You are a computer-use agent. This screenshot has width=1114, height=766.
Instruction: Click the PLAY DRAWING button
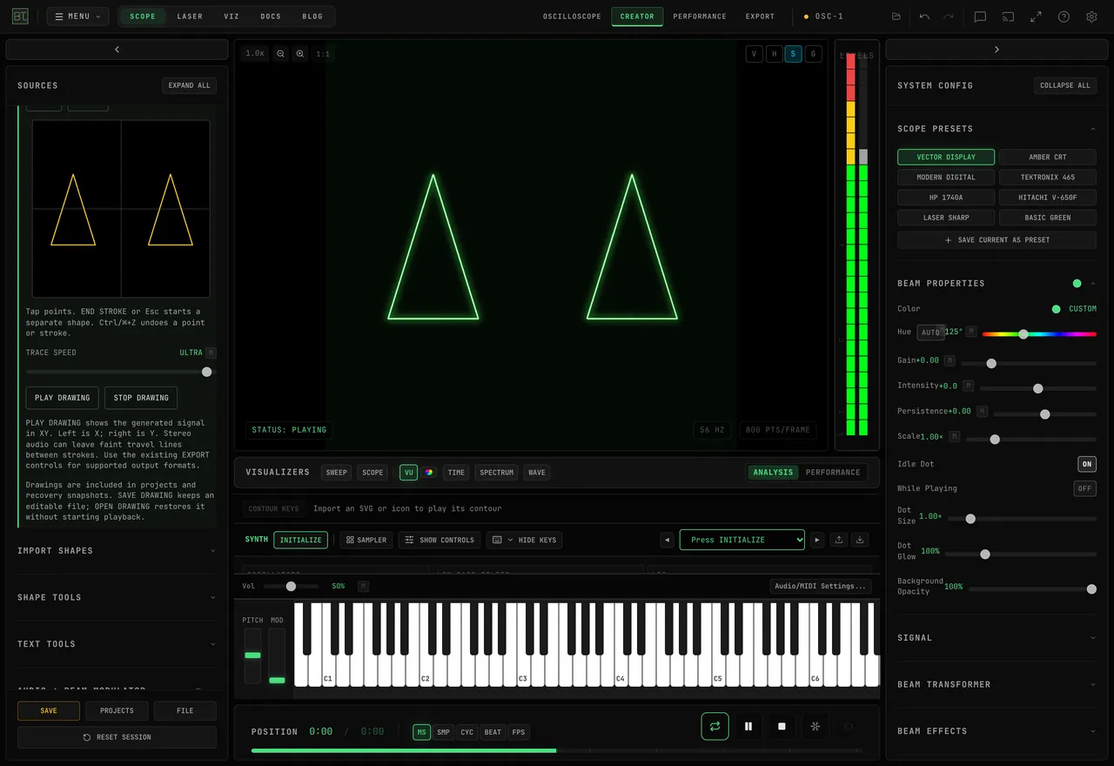[63, 398]
